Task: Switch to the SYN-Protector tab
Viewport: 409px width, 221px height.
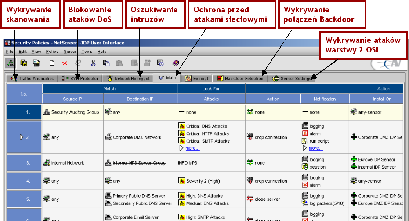Action: 80,78
